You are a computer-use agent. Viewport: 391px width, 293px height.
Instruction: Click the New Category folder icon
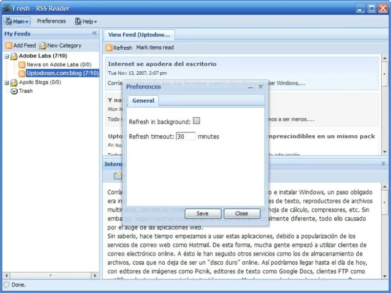point(43,45)
